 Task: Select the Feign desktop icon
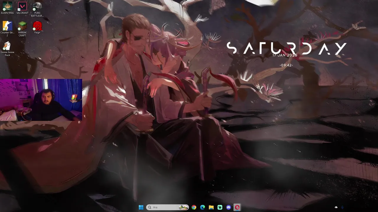point(37,28)
